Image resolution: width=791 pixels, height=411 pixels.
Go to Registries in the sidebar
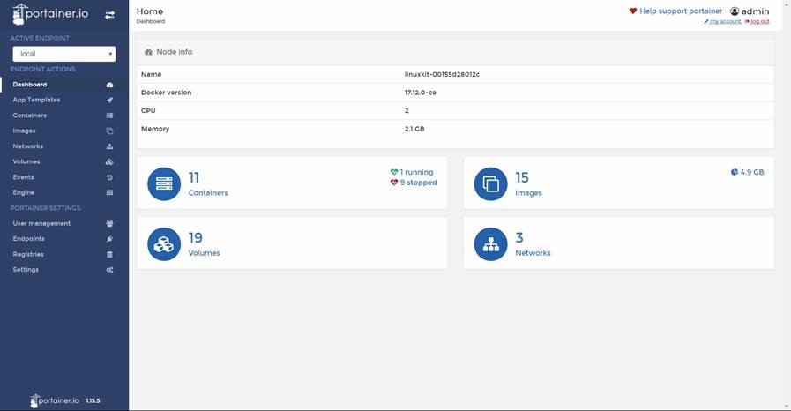pyautogui.click(x=28, y=254)
